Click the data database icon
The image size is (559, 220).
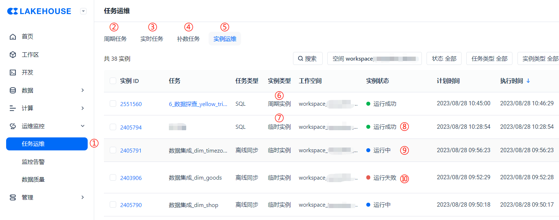coord(13,91)
